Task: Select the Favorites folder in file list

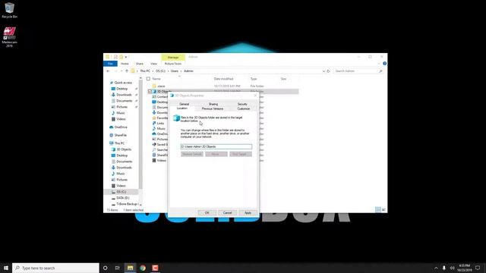Action: (160, 118)
